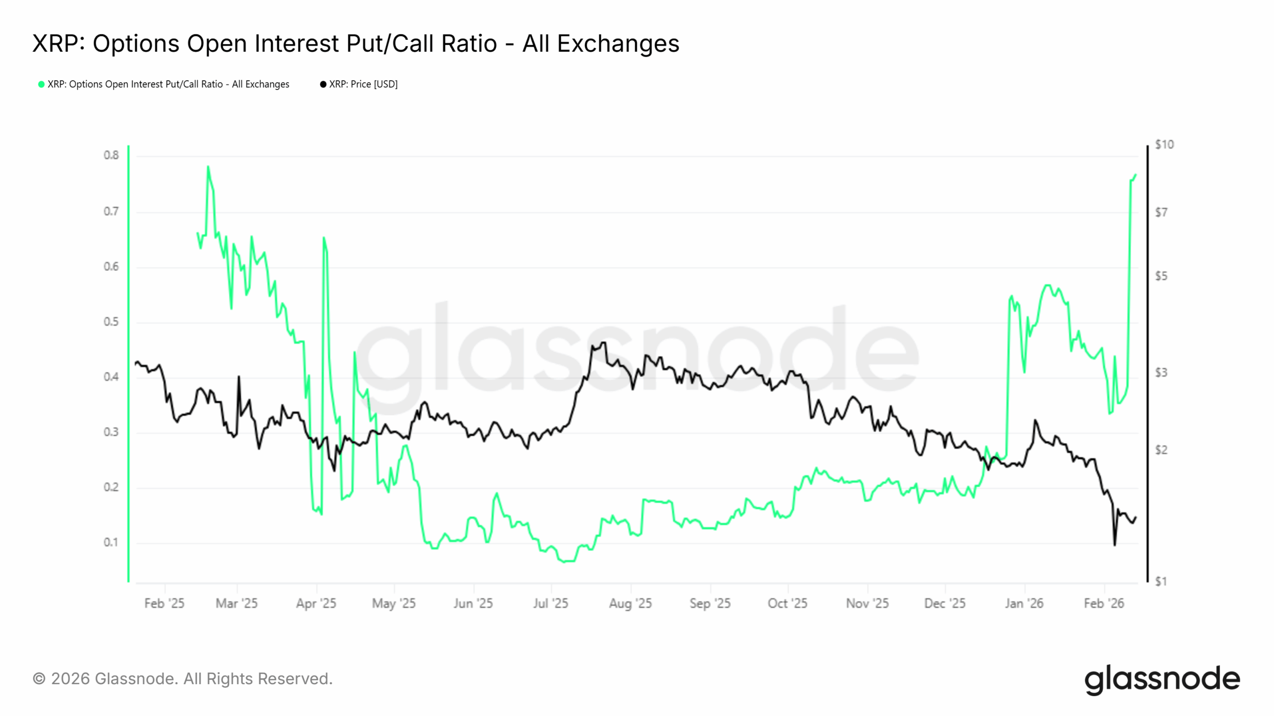Open the Glassnode copyright notice text

tap(183, 679)
